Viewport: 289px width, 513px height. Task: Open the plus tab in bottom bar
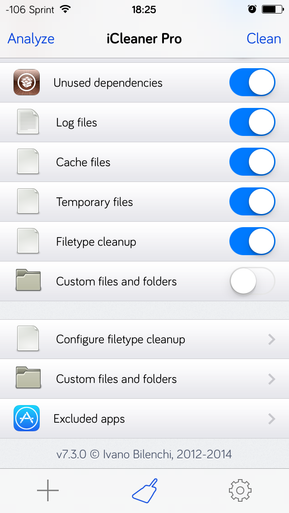[x=48, y=490]
